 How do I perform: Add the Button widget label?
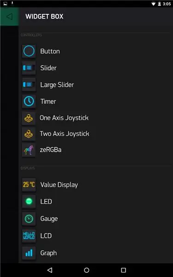click(50, 51)
